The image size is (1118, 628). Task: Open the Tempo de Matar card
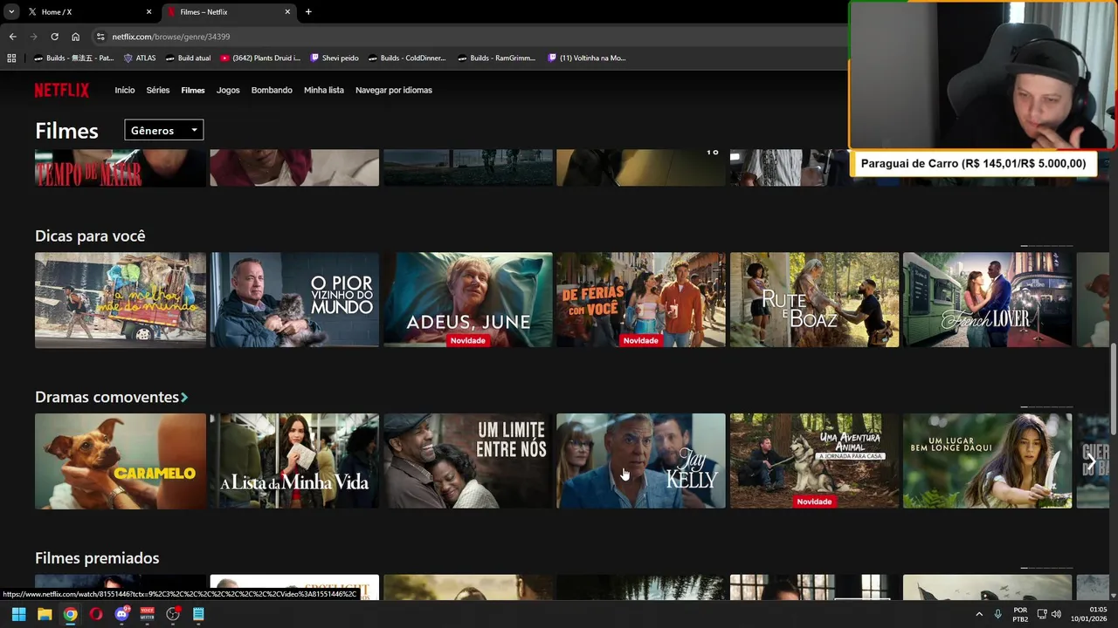pos(121,167)
